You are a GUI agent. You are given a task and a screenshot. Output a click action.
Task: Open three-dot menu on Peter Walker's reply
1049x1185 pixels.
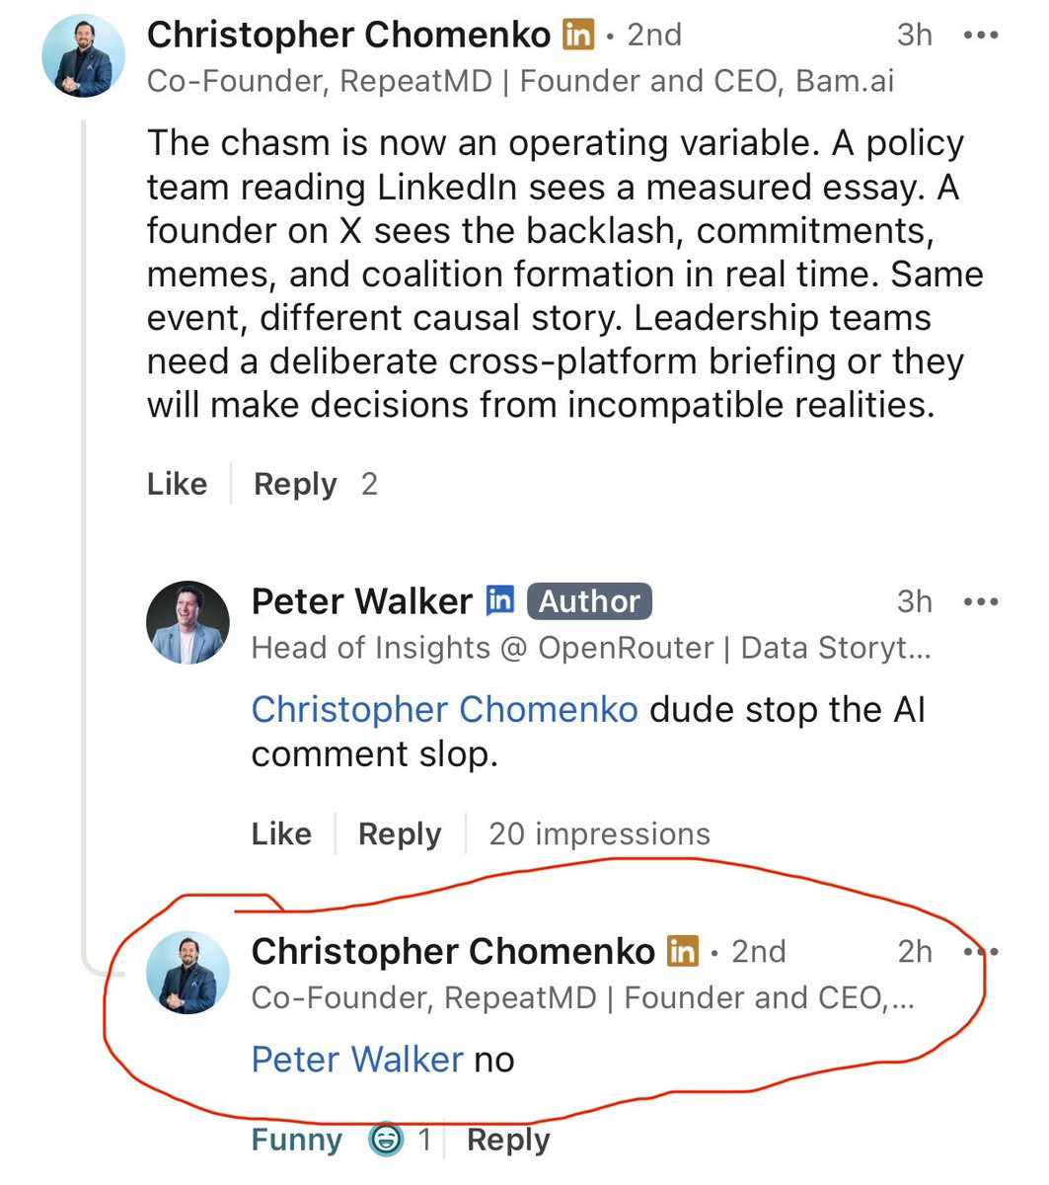coord(980,601)
